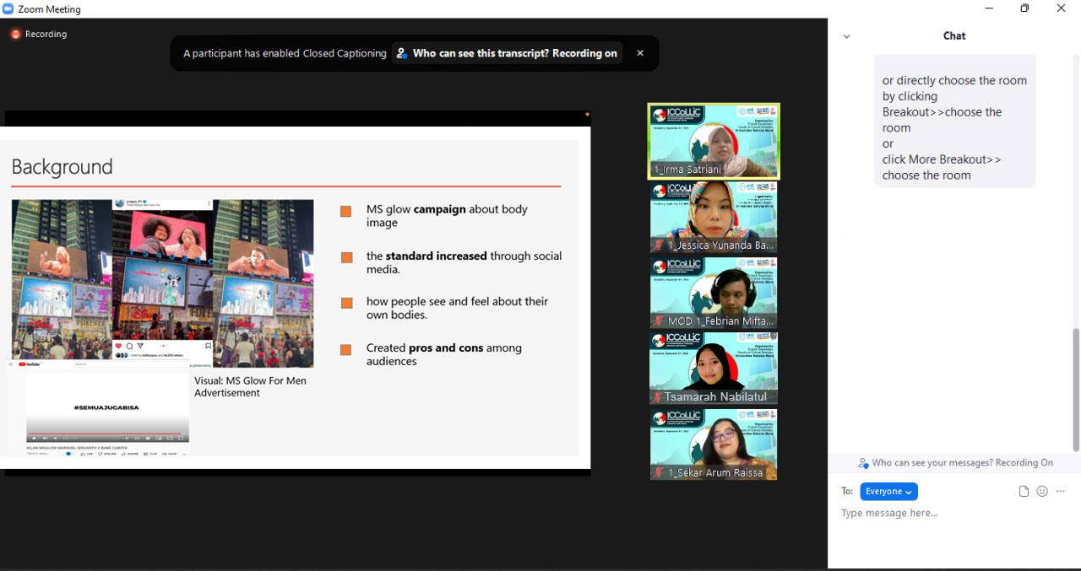
Task: Click the muted mic icon on Sekar Arum Raissa
Action: click(x=658, y=472)
